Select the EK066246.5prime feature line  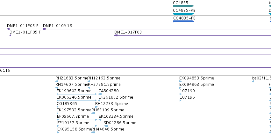tap(77, 100)
